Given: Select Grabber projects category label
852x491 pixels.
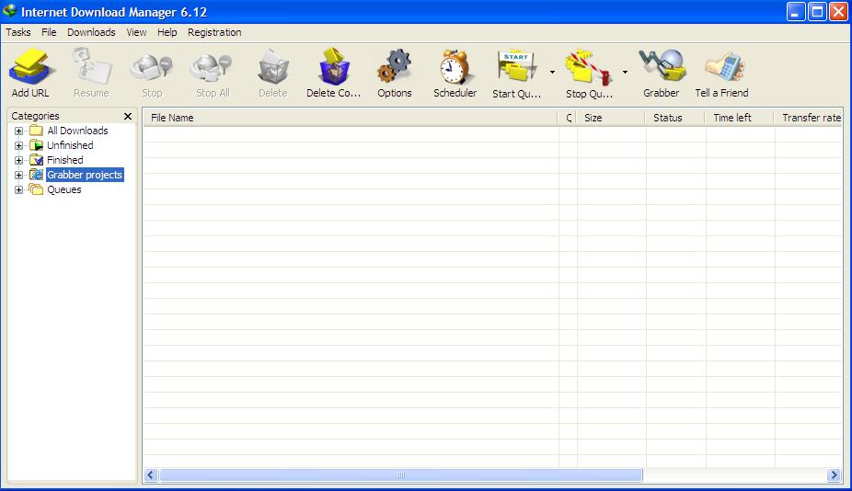Looking at the screenshot, I should (x=85, y=175).
